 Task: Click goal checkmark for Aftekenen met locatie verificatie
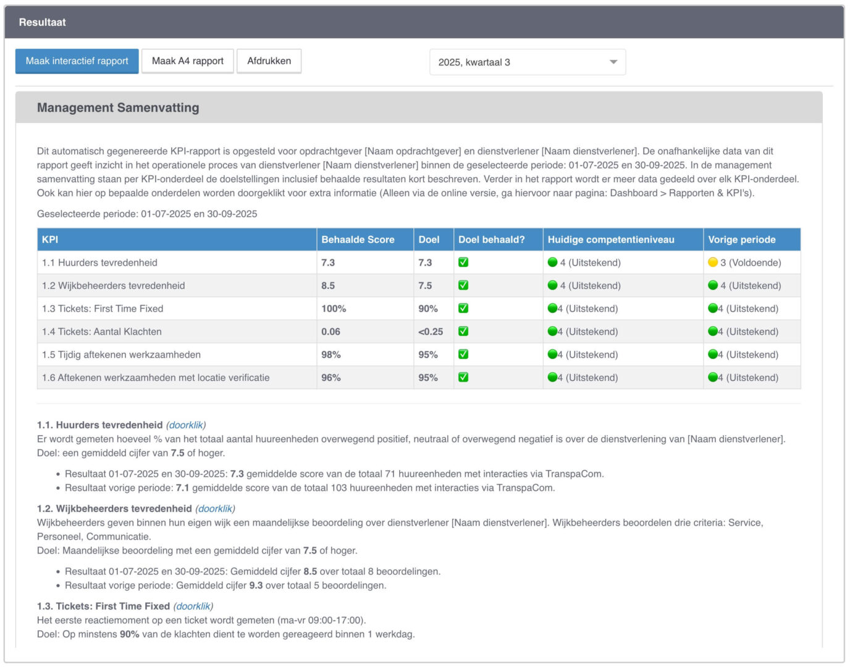[463, 377]
